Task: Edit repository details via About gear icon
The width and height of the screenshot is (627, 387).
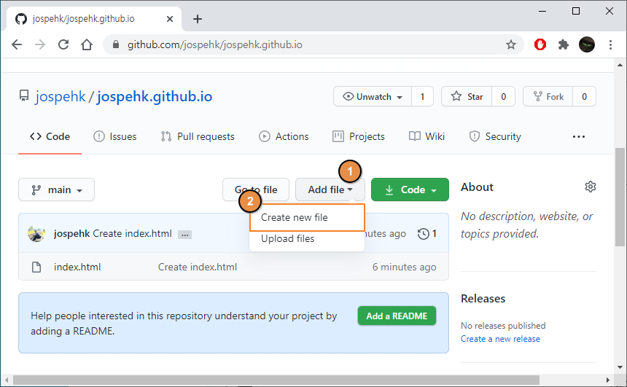Action: pos(591,187)
